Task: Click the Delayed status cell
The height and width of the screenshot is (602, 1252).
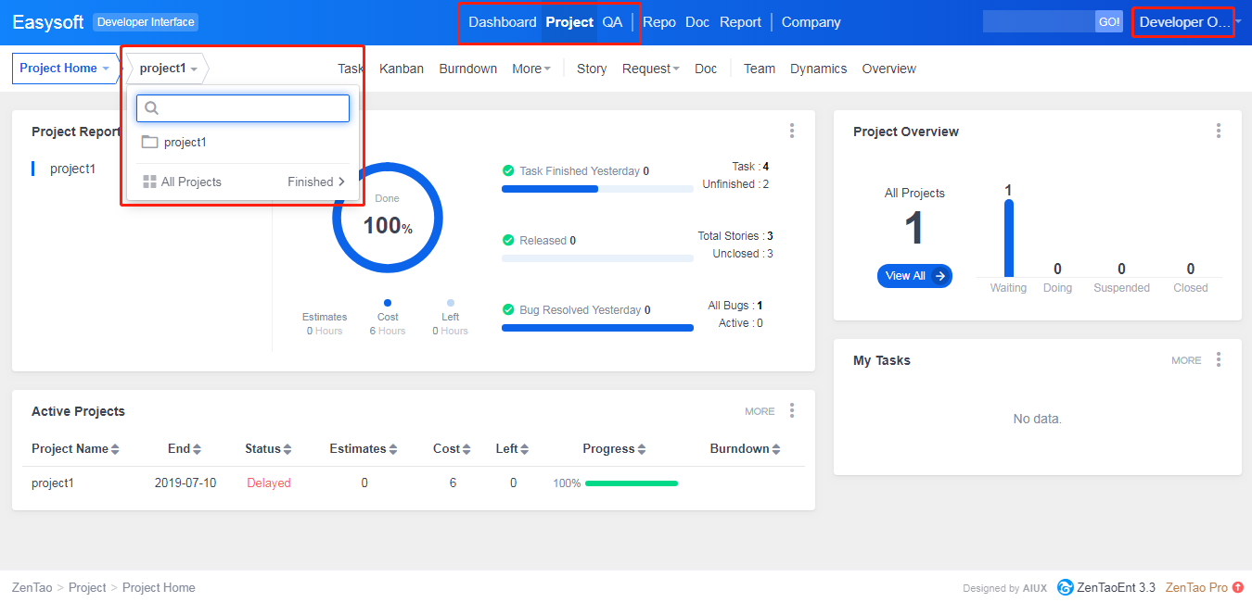Action: point(269,483)
